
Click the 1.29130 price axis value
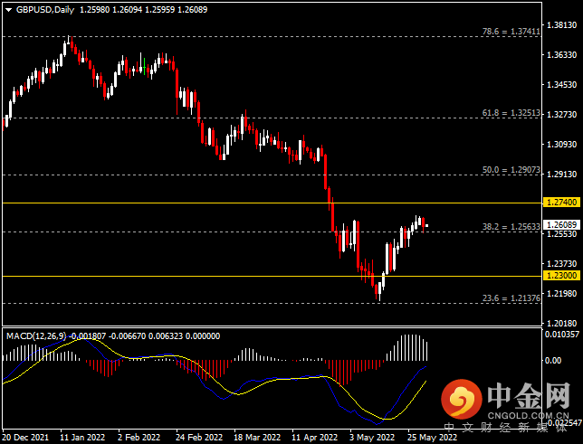(562, 175)
